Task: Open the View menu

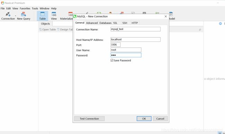Action: point(15,8)
